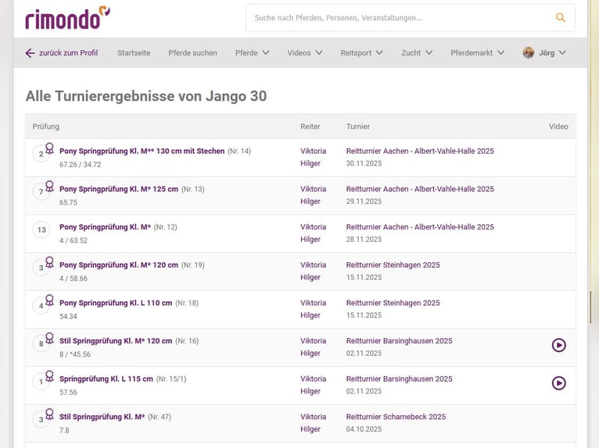Expand the Pferde dropdown menu
599x448 pixels.
(252, 53)
